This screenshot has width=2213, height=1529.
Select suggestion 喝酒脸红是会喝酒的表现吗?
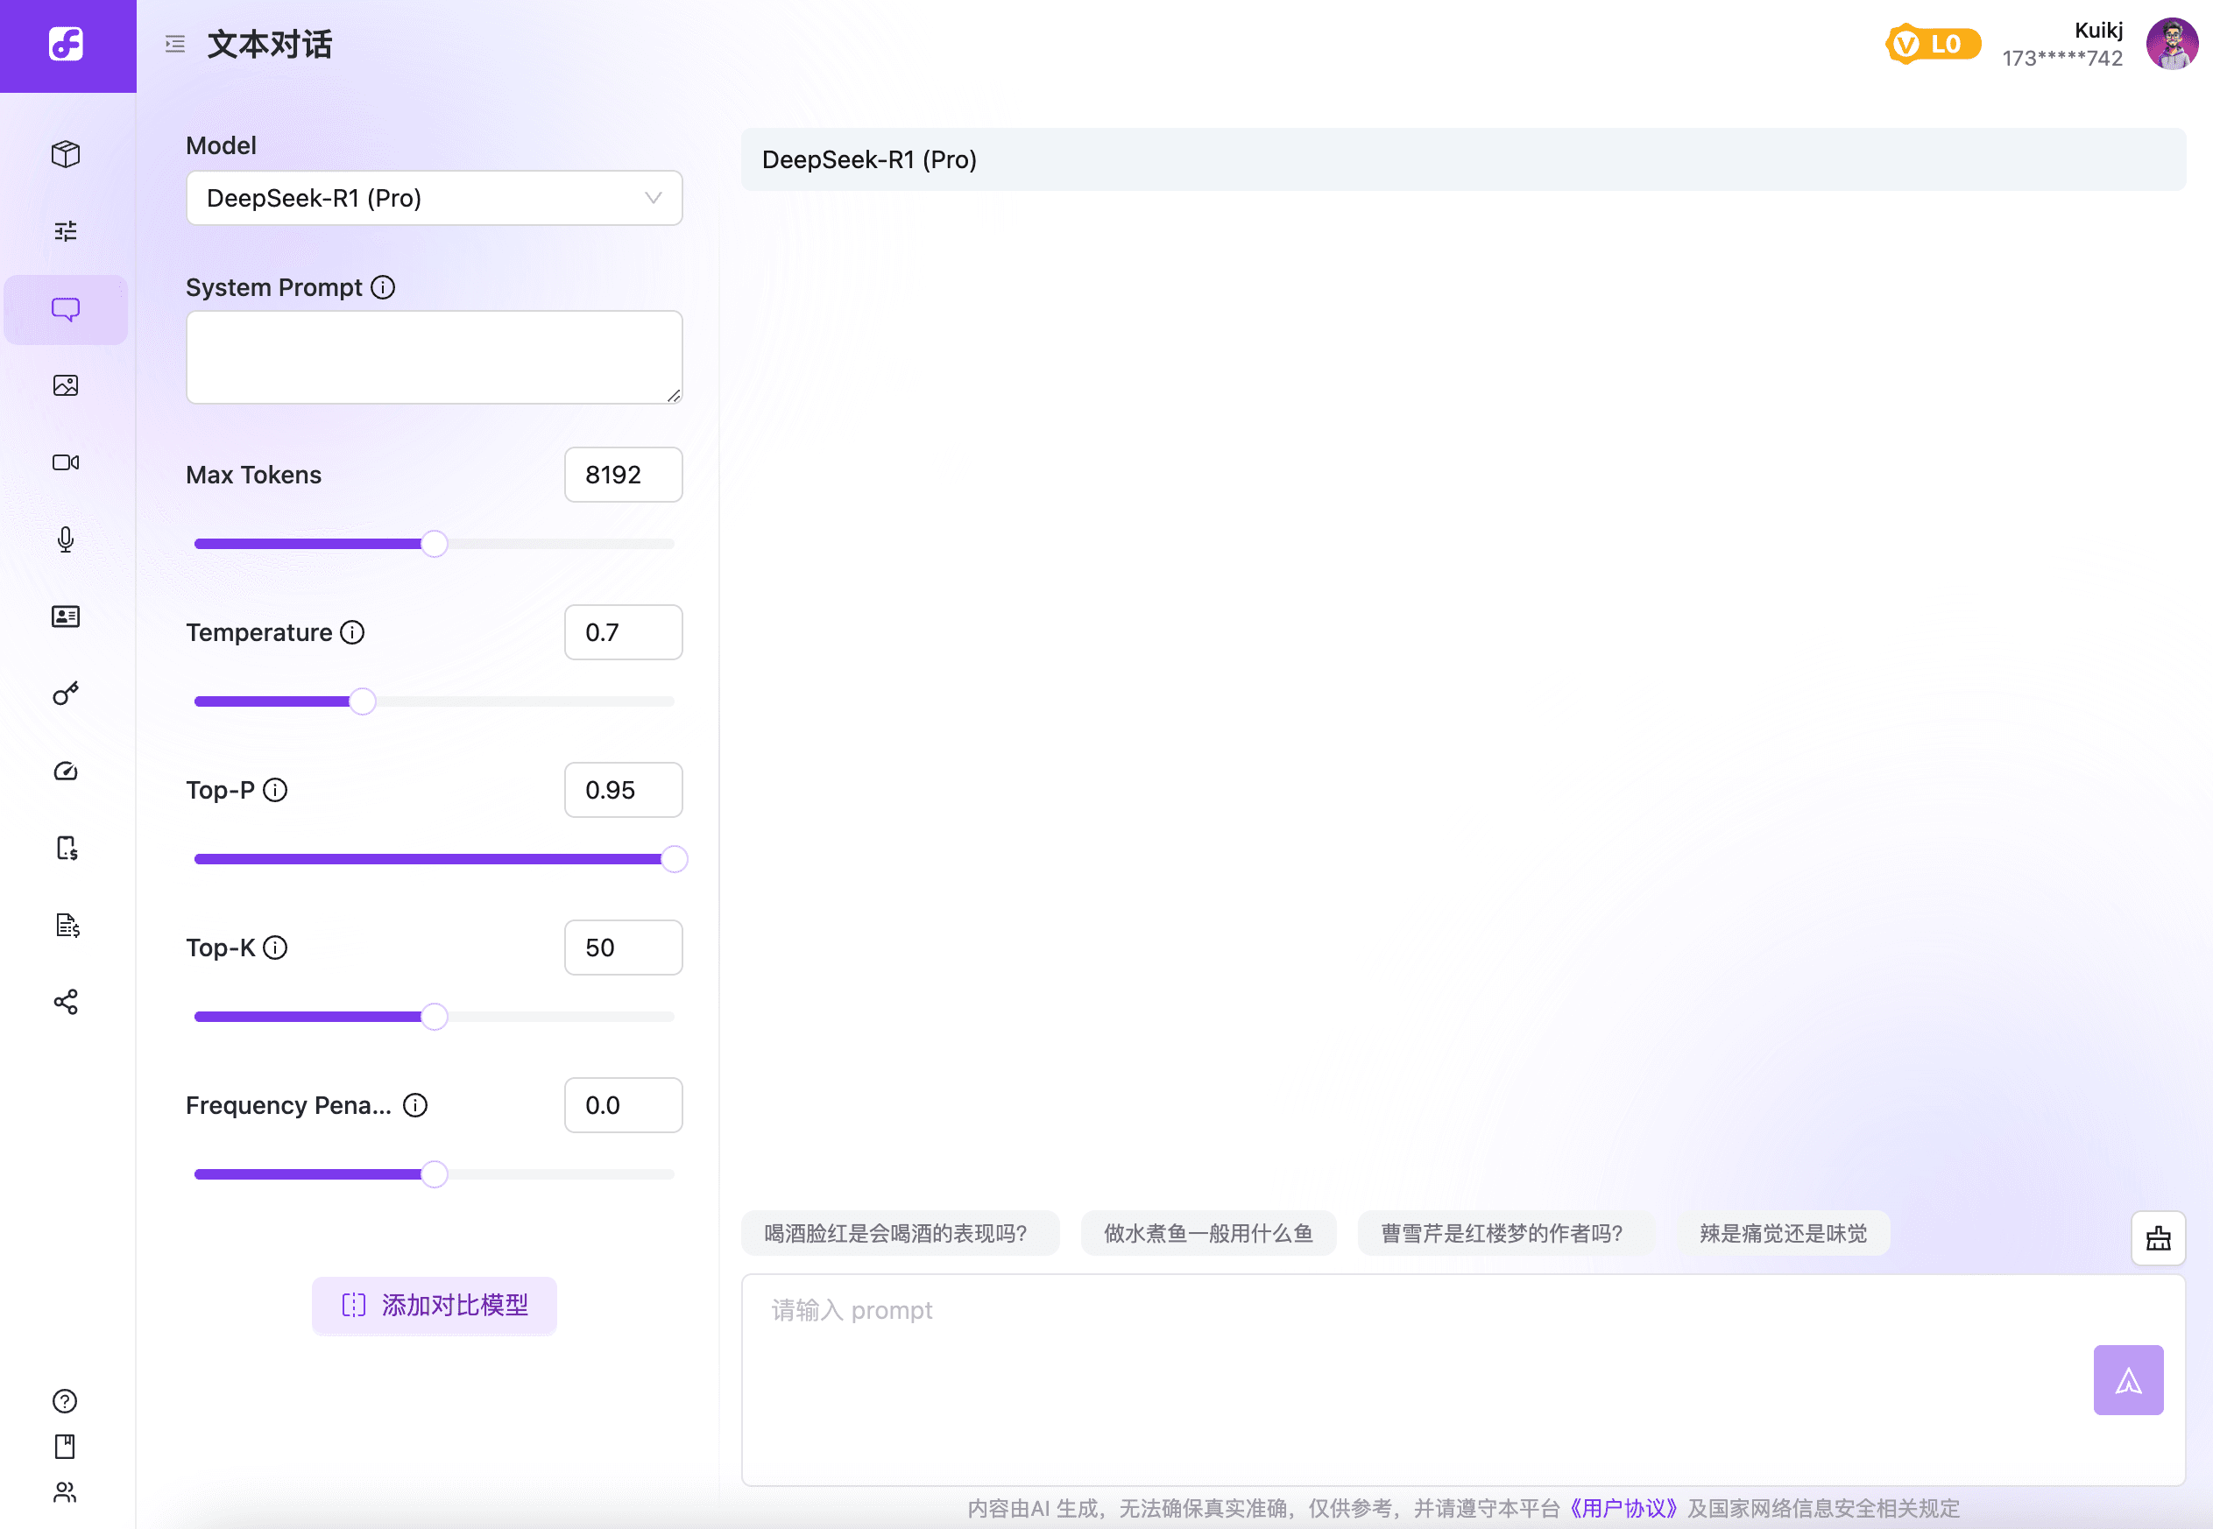tap(900, 1234)
